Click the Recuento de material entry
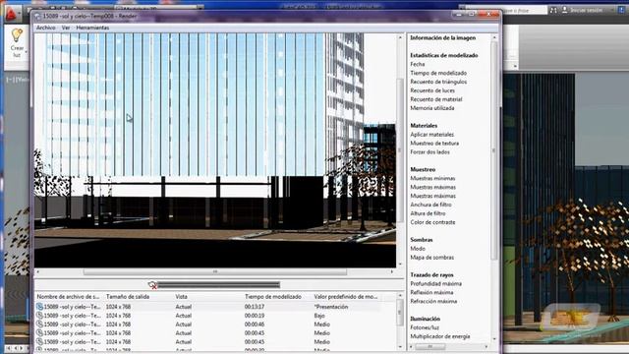Image resolution: width=629 pixels, height=354 pixels. [x=435, y=99]
